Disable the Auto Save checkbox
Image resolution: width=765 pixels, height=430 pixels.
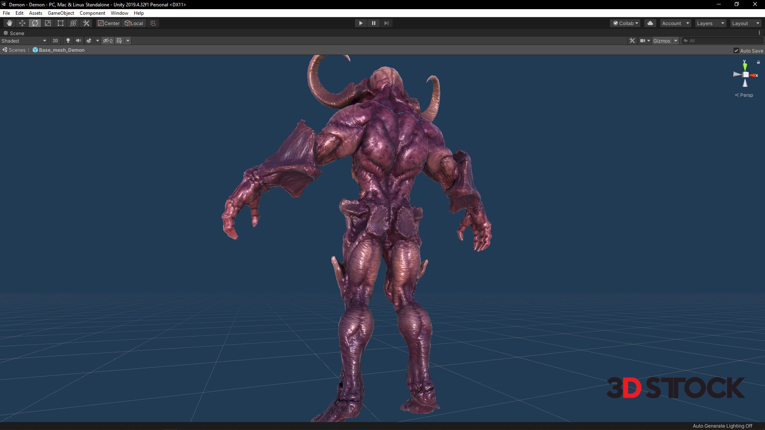pos(736,51)
